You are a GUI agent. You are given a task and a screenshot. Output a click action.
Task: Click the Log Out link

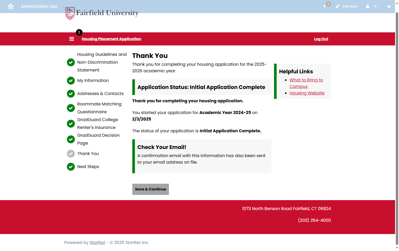coord(321,39)
